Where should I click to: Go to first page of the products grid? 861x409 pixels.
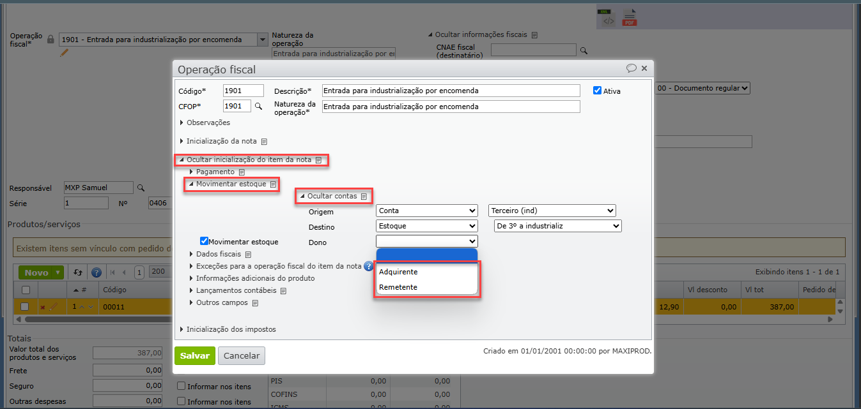(x=113, y=272)
